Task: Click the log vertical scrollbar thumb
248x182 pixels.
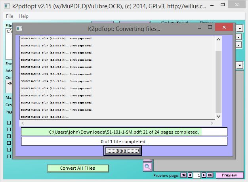Action: point(218,82)
